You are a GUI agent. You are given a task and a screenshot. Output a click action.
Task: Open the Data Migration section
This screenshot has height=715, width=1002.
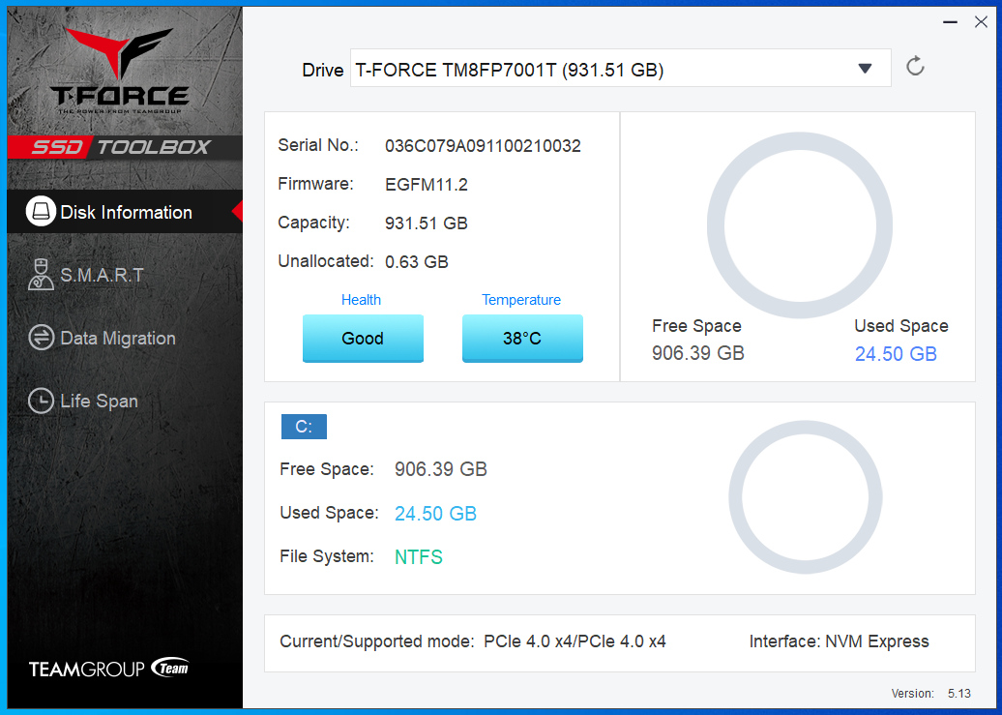(117, 338)
